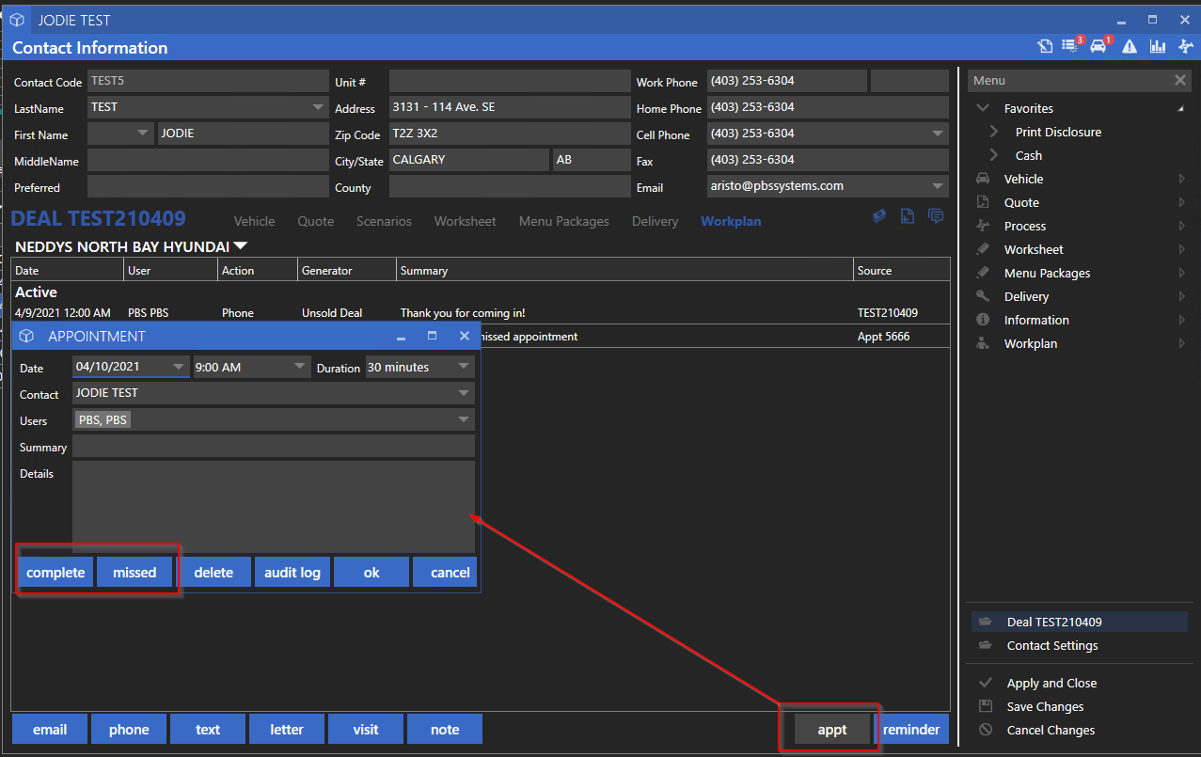This screenshot has height=757, width=1201.
Task: Open the title dropdown before JODIE
Action: [x=143, y=134]
